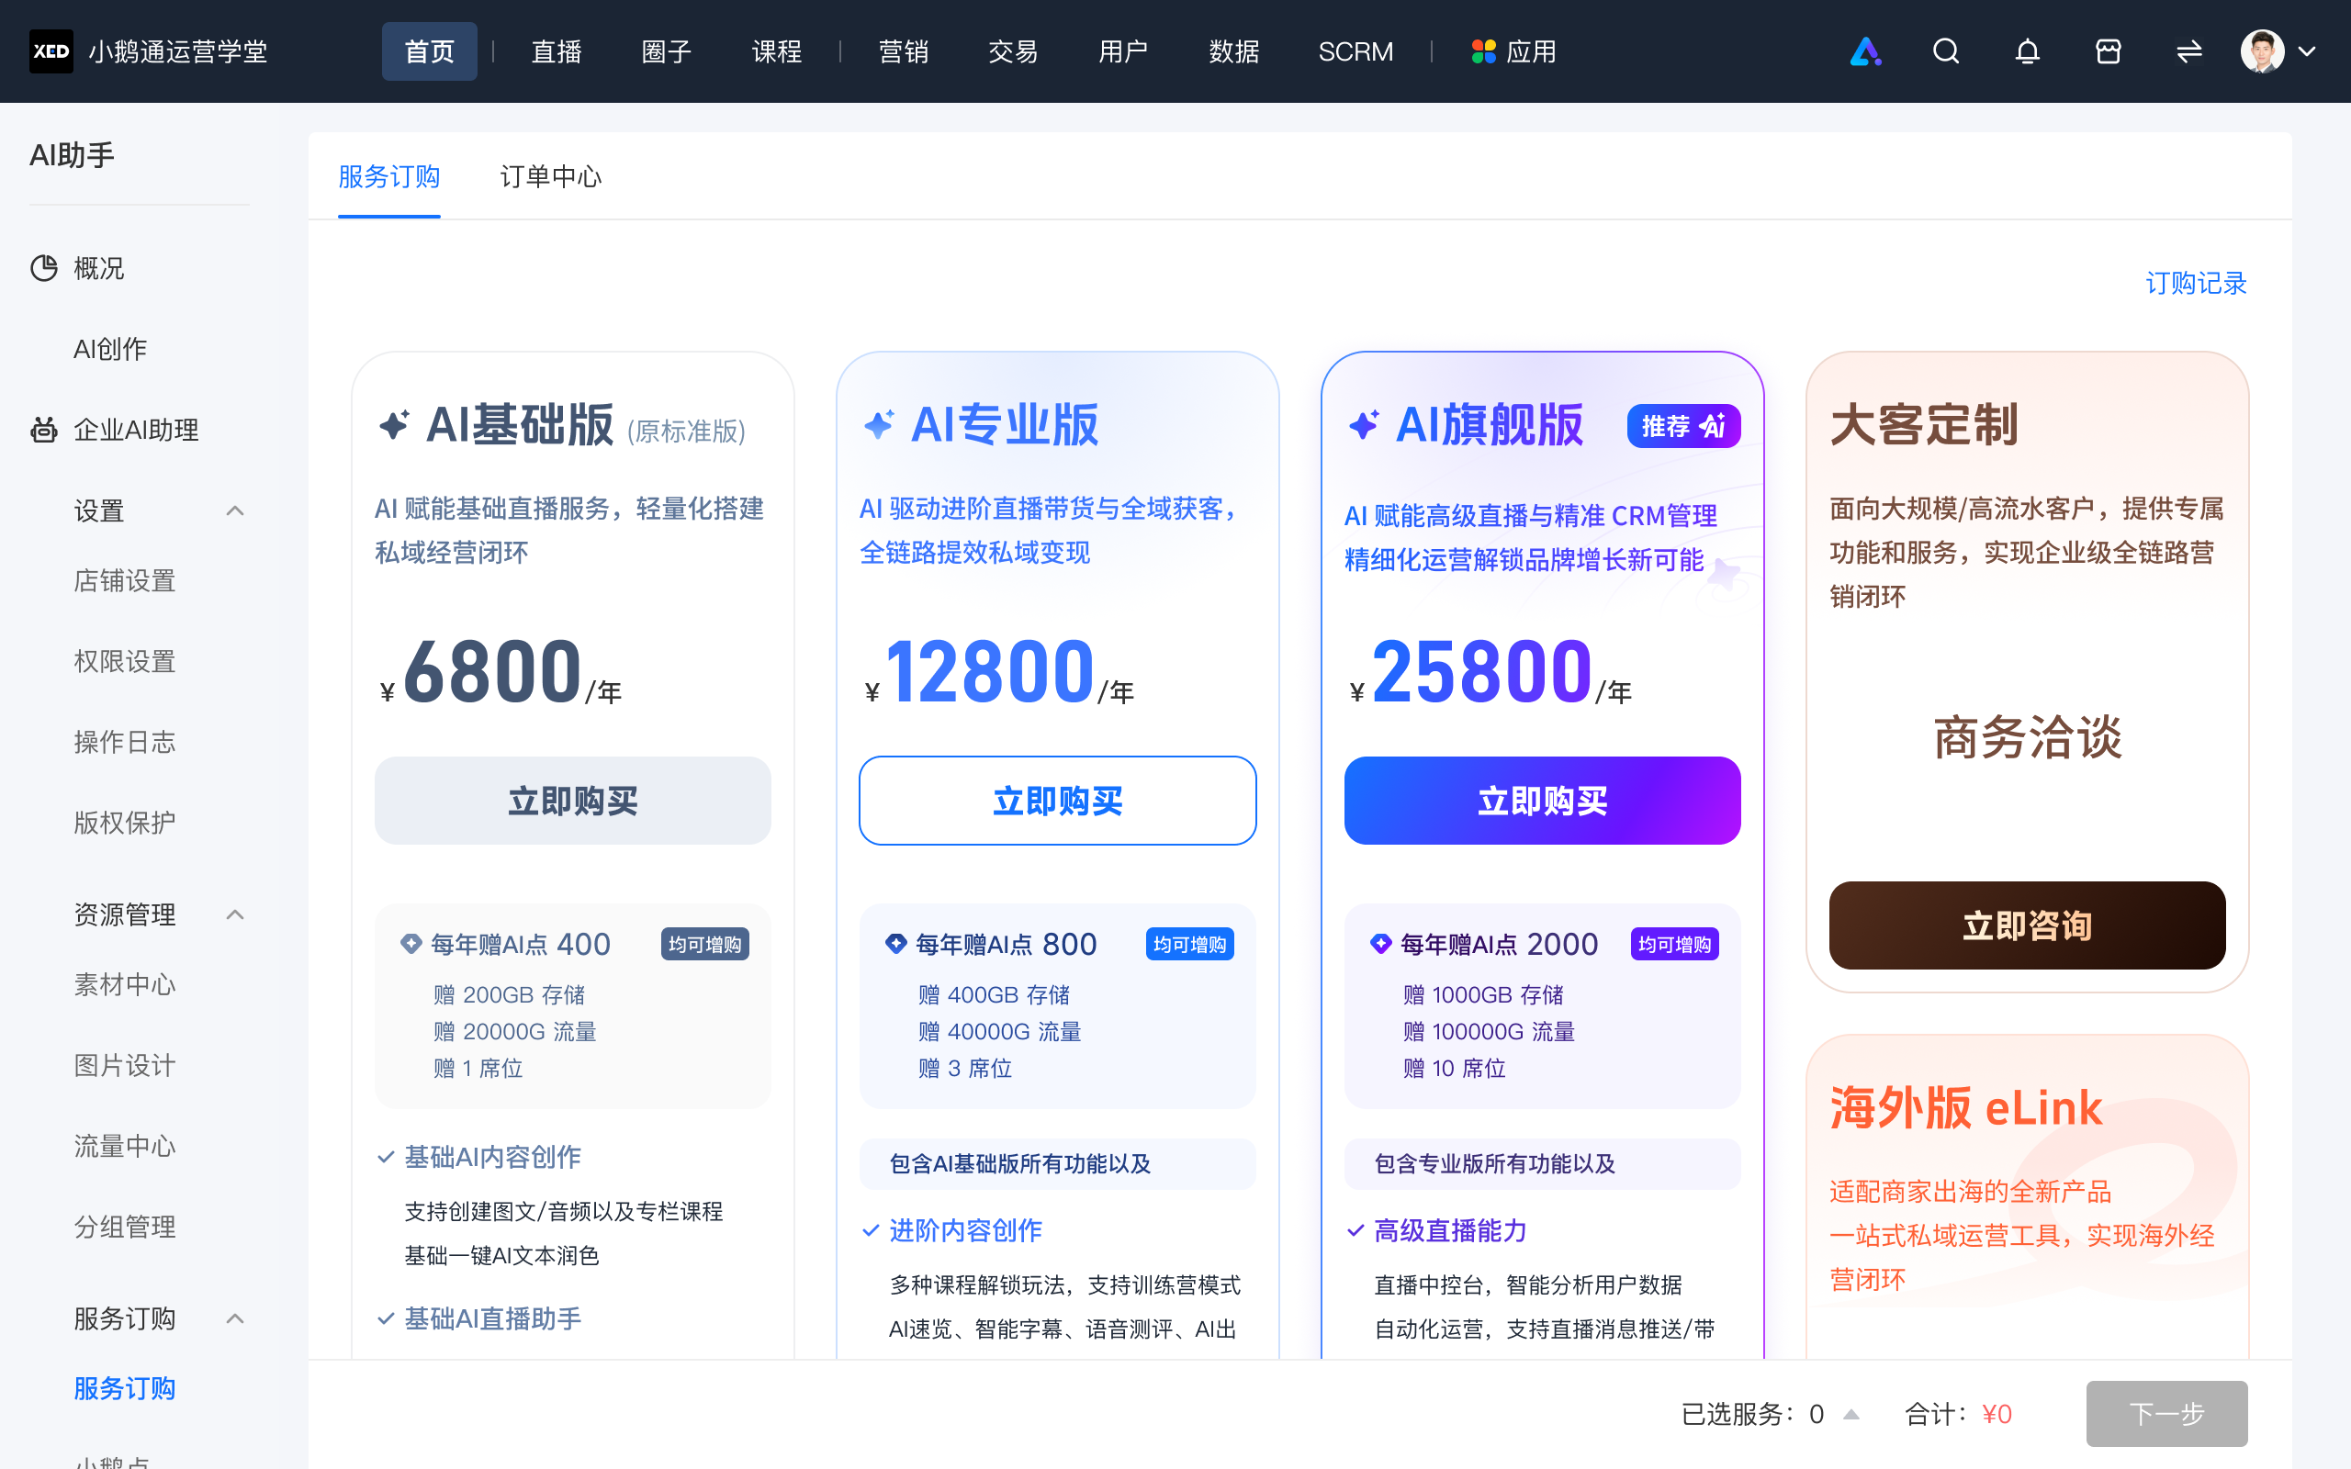Open the 直播 top menu

(x=557, y=51)
